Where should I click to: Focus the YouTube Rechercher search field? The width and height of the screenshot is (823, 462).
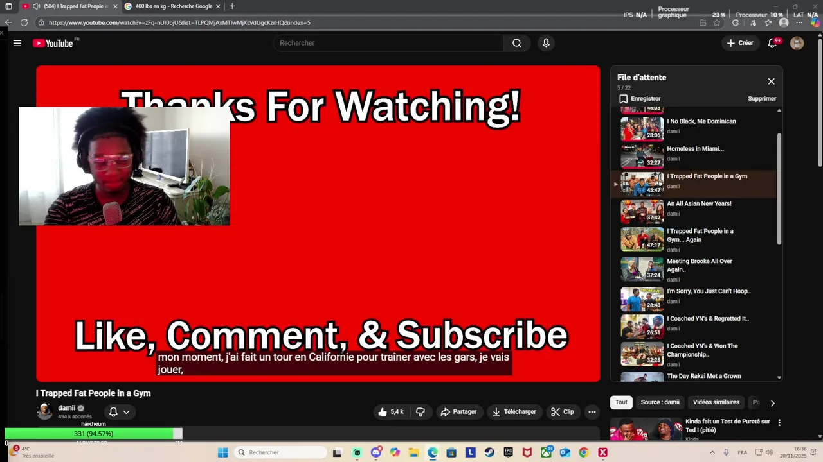click(x=388, y=43)
